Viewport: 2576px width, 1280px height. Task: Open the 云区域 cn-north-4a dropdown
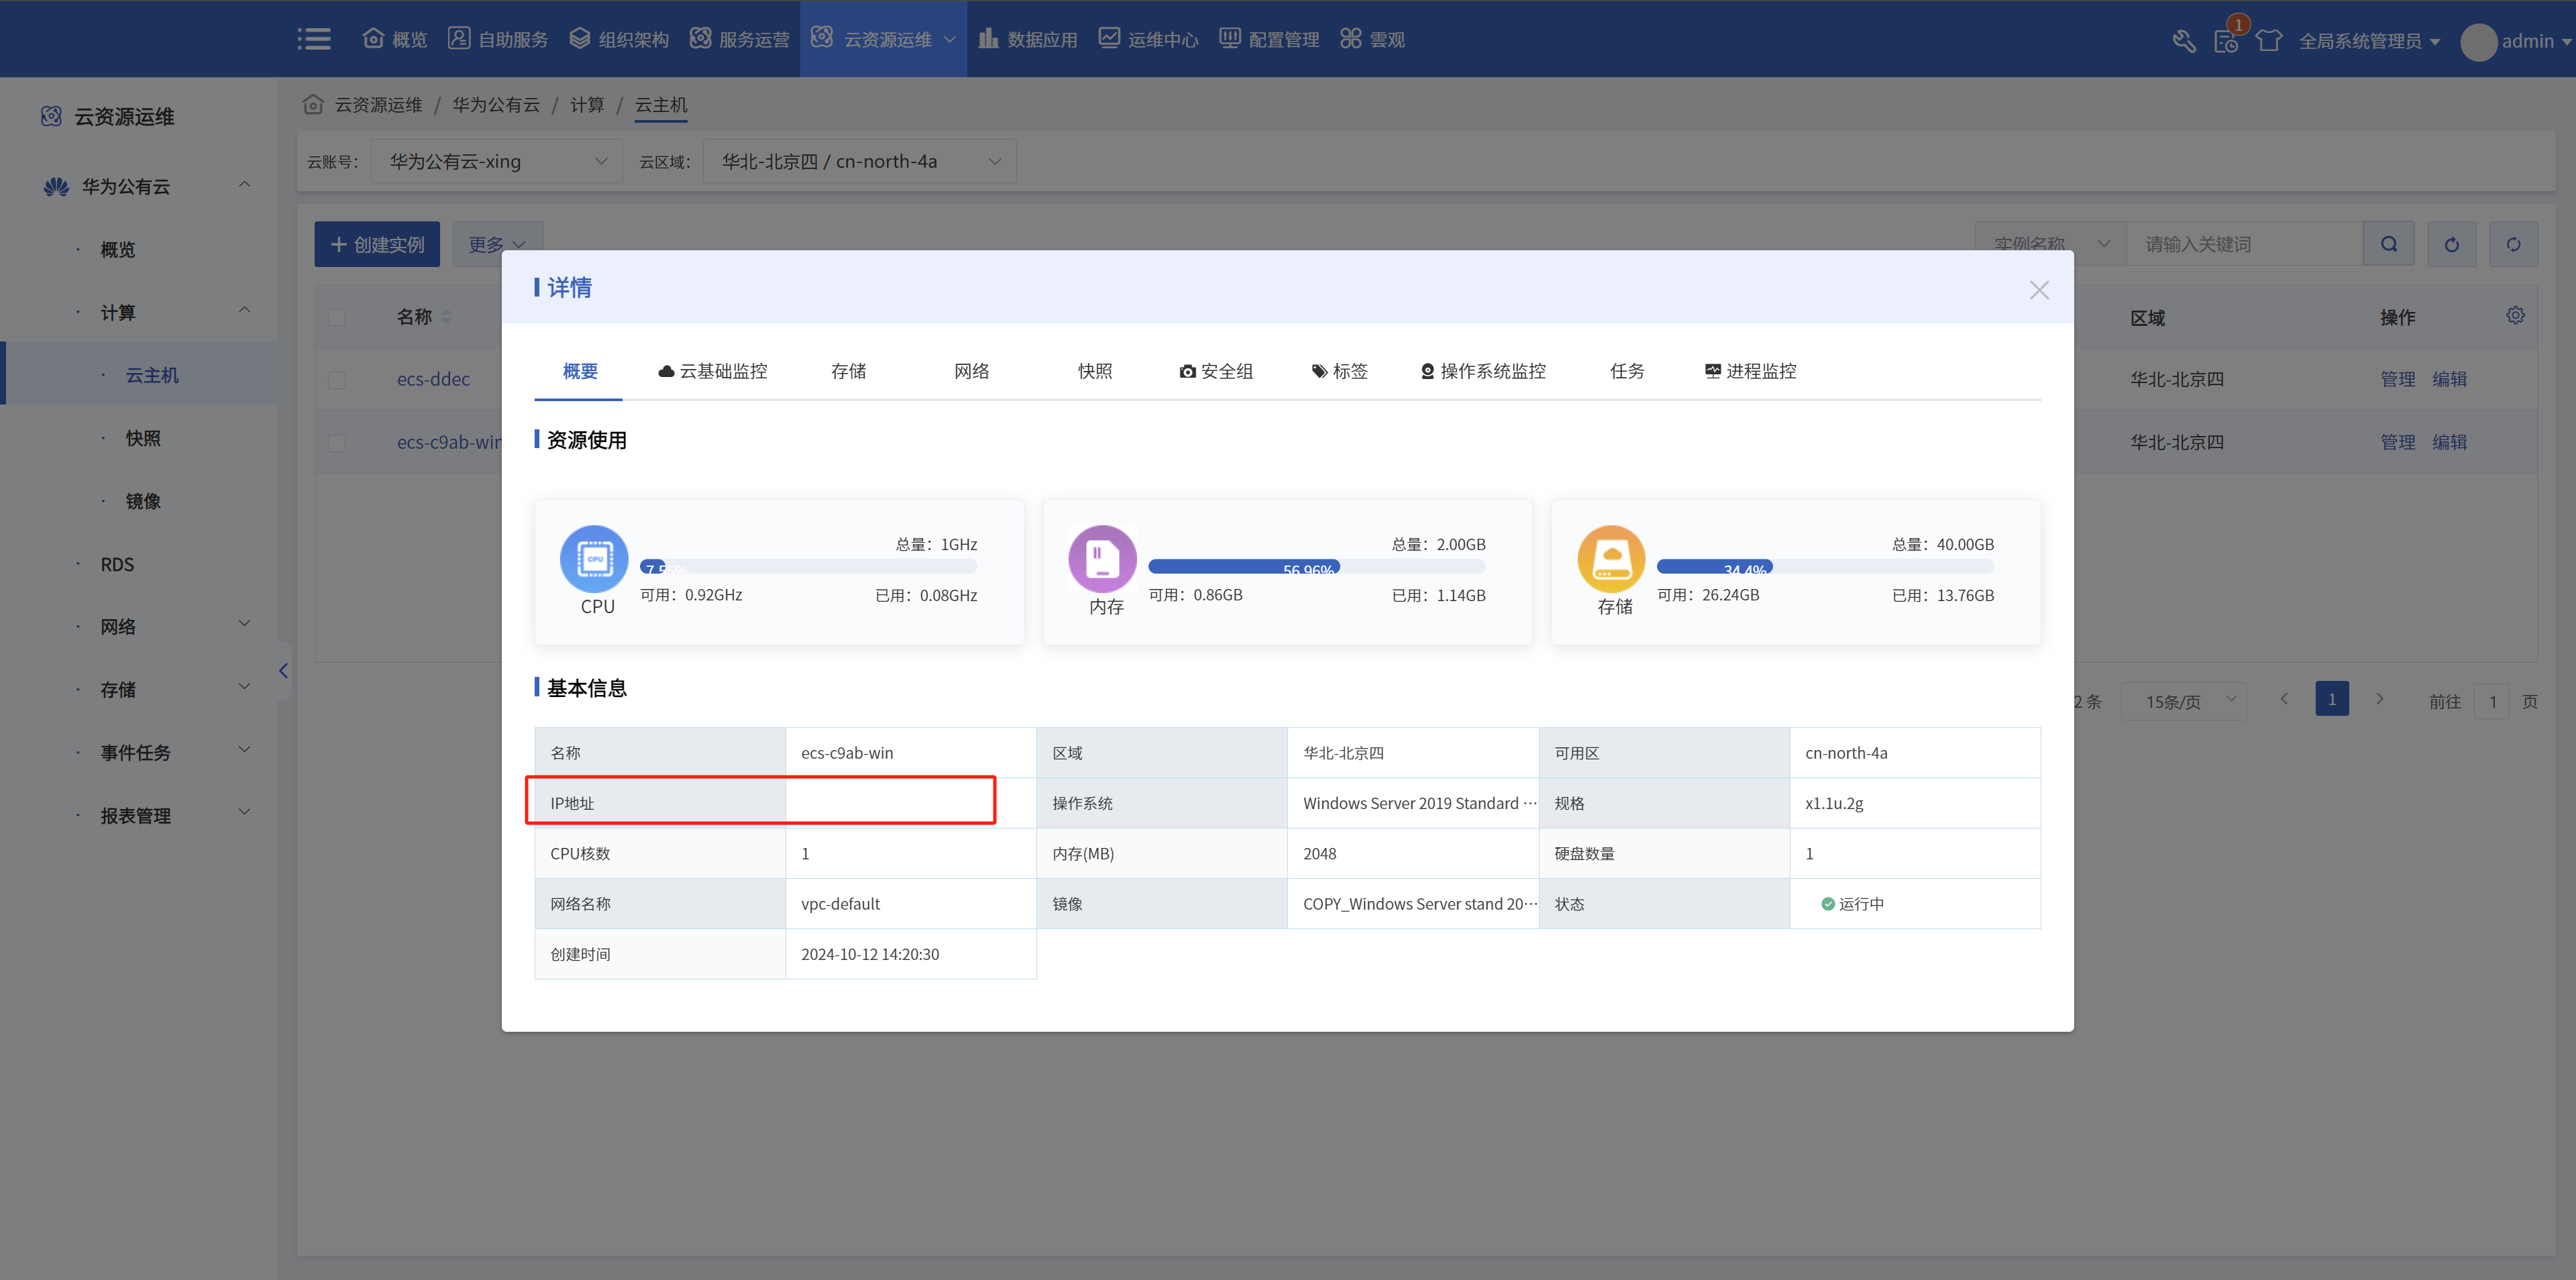point(860,161)
